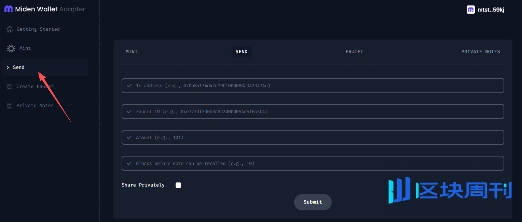Enable the Share Privately checkbox
The width and height of the screenshot is (522, 222).
[178, 185]
